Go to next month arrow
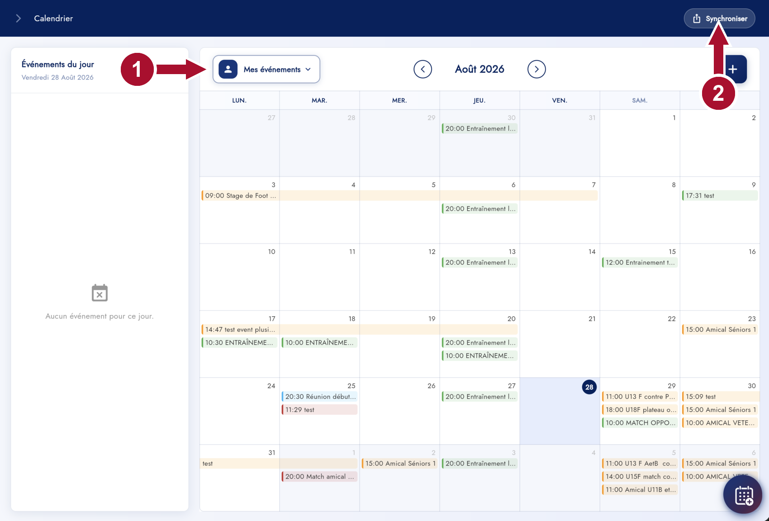The width and height of the screenshot is (769, 521). pos(536,69)
